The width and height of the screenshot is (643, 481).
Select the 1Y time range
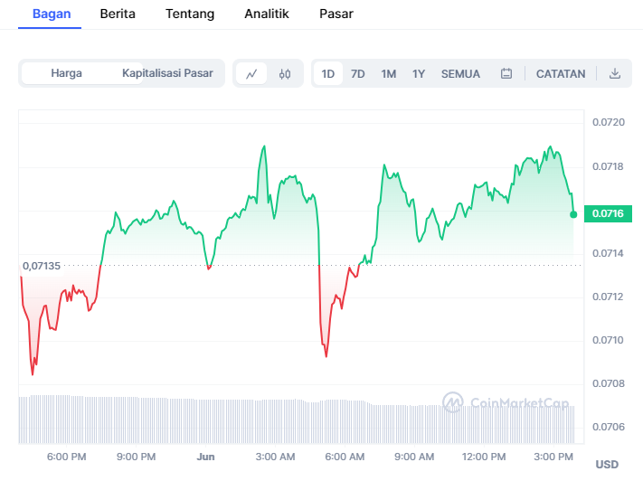pos(419,74)
